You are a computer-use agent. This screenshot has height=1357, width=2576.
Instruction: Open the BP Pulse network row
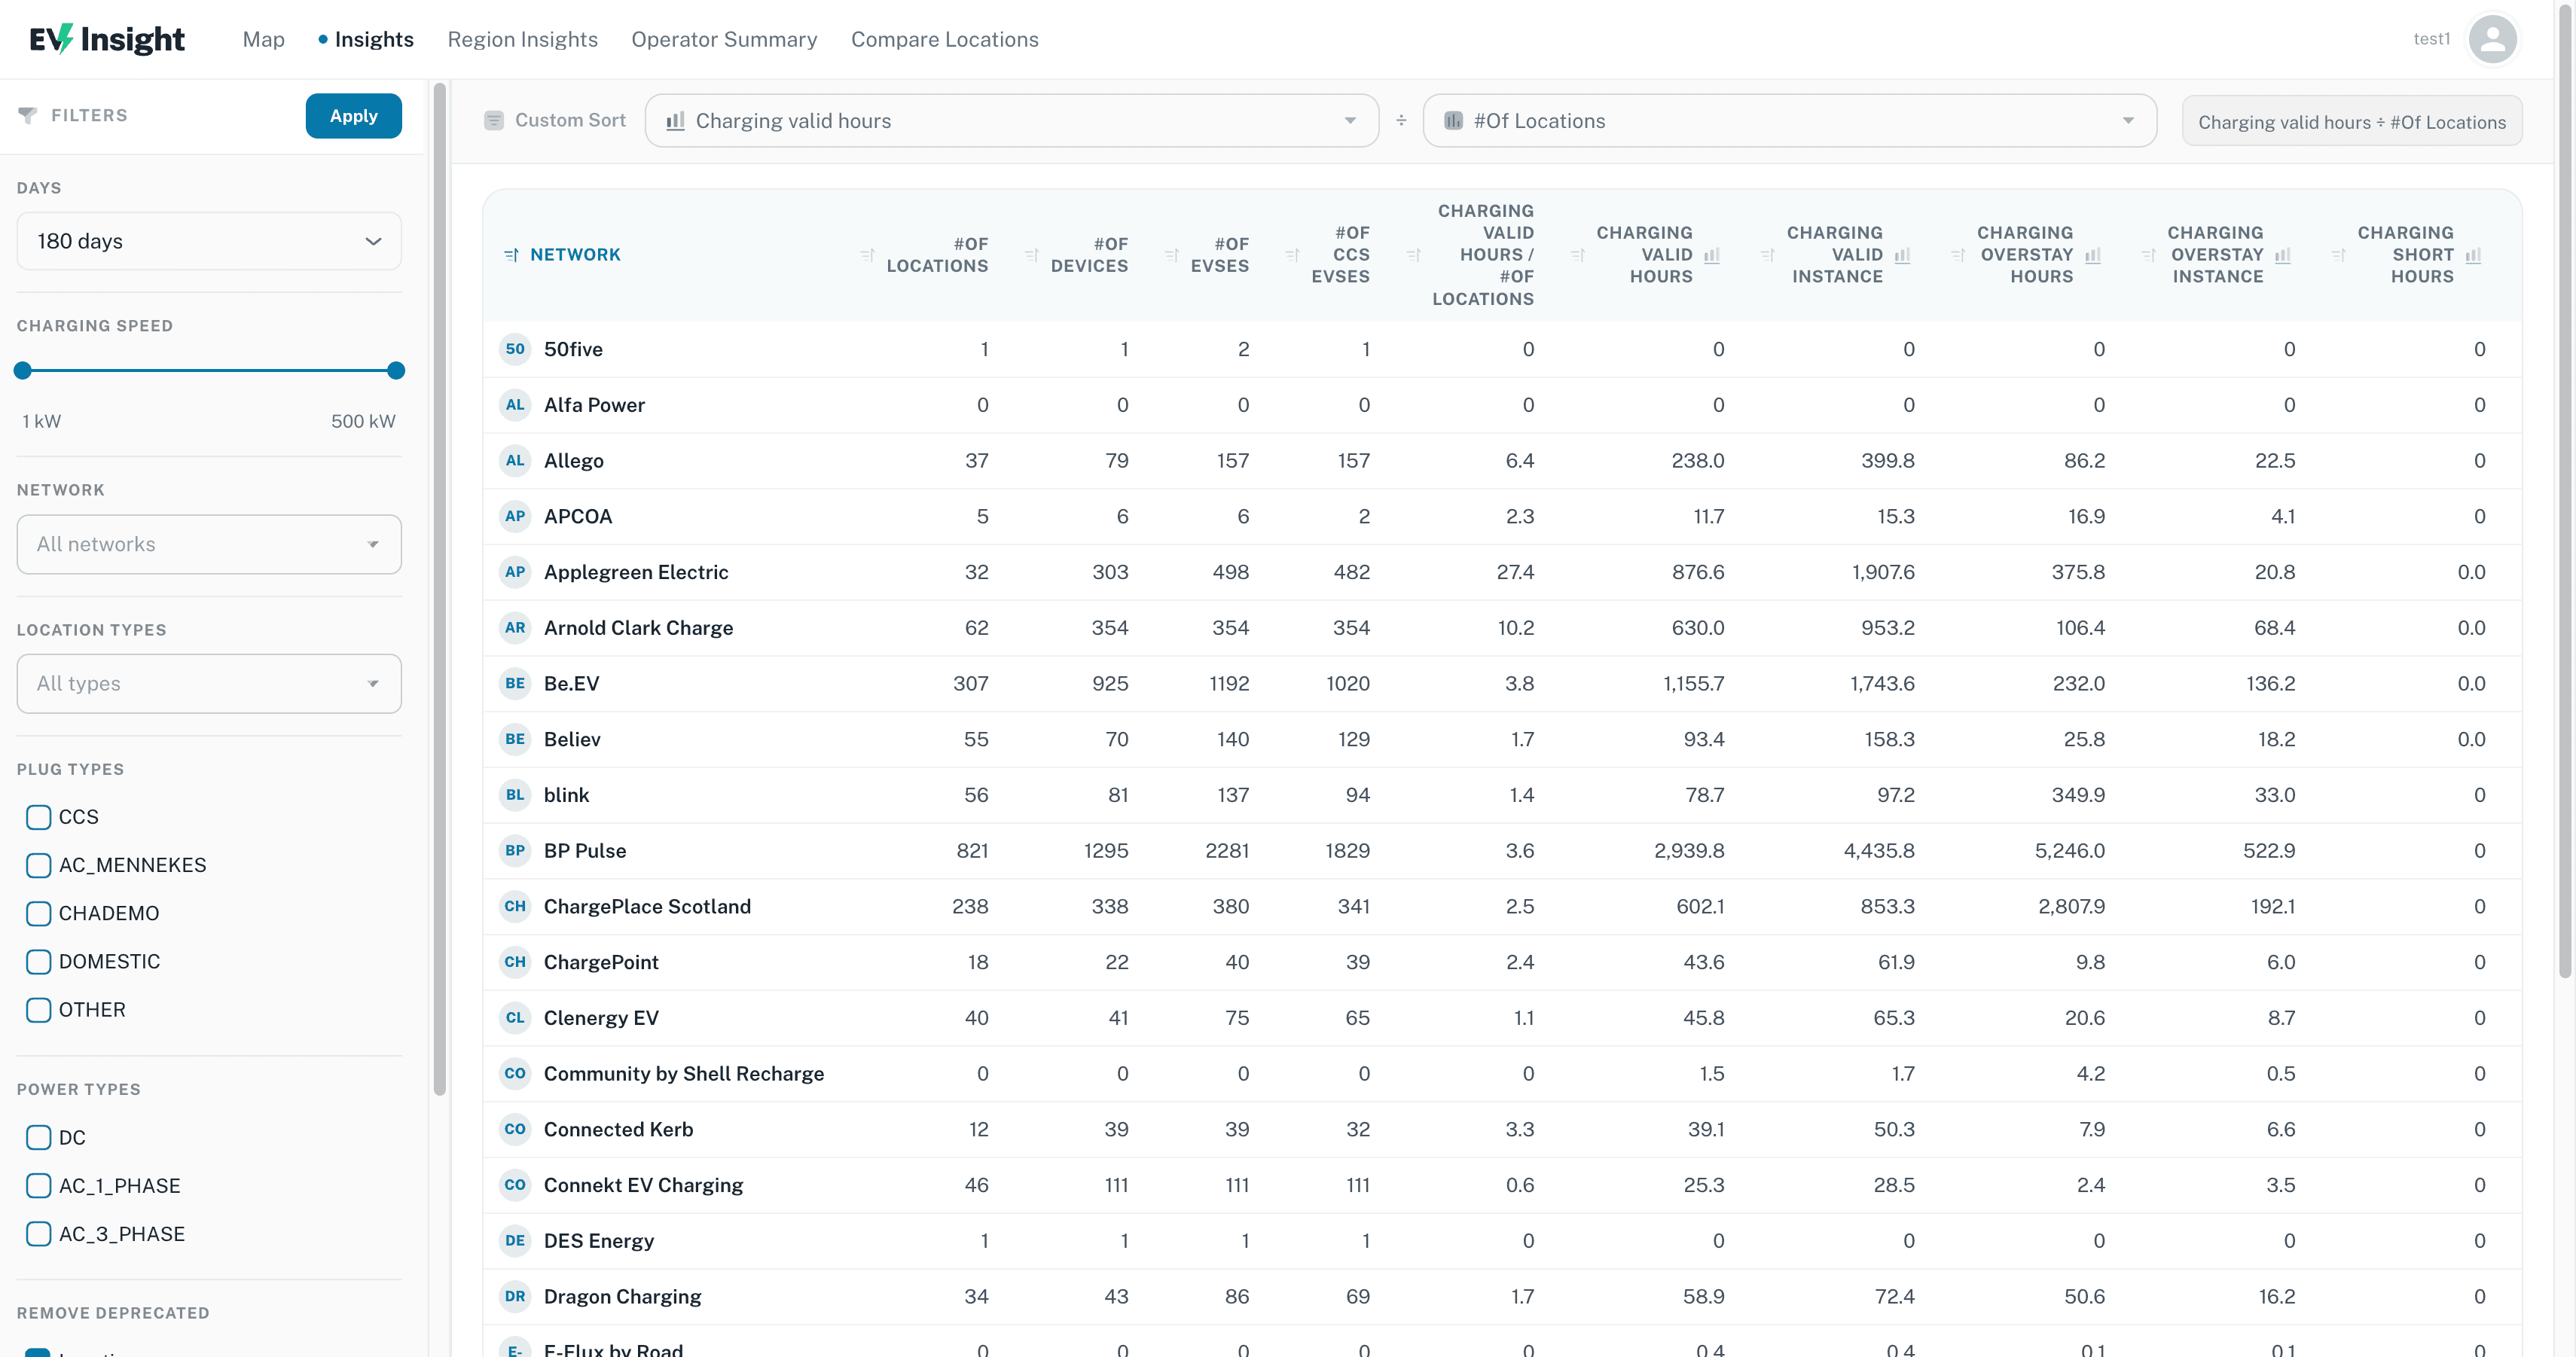[x=1502, y=851]
